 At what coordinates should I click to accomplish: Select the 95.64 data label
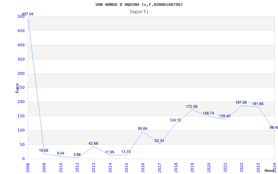[x=142, y=128]
